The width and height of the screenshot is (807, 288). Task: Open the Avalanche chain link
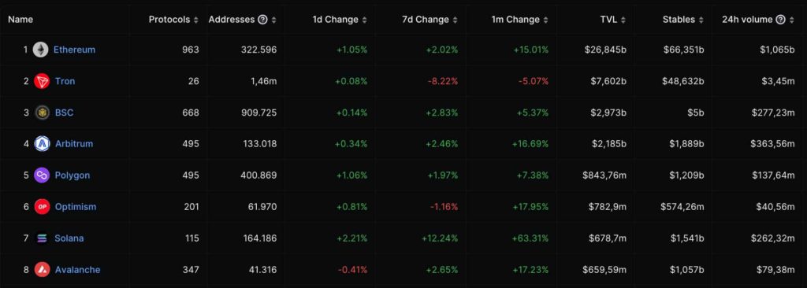78,269
